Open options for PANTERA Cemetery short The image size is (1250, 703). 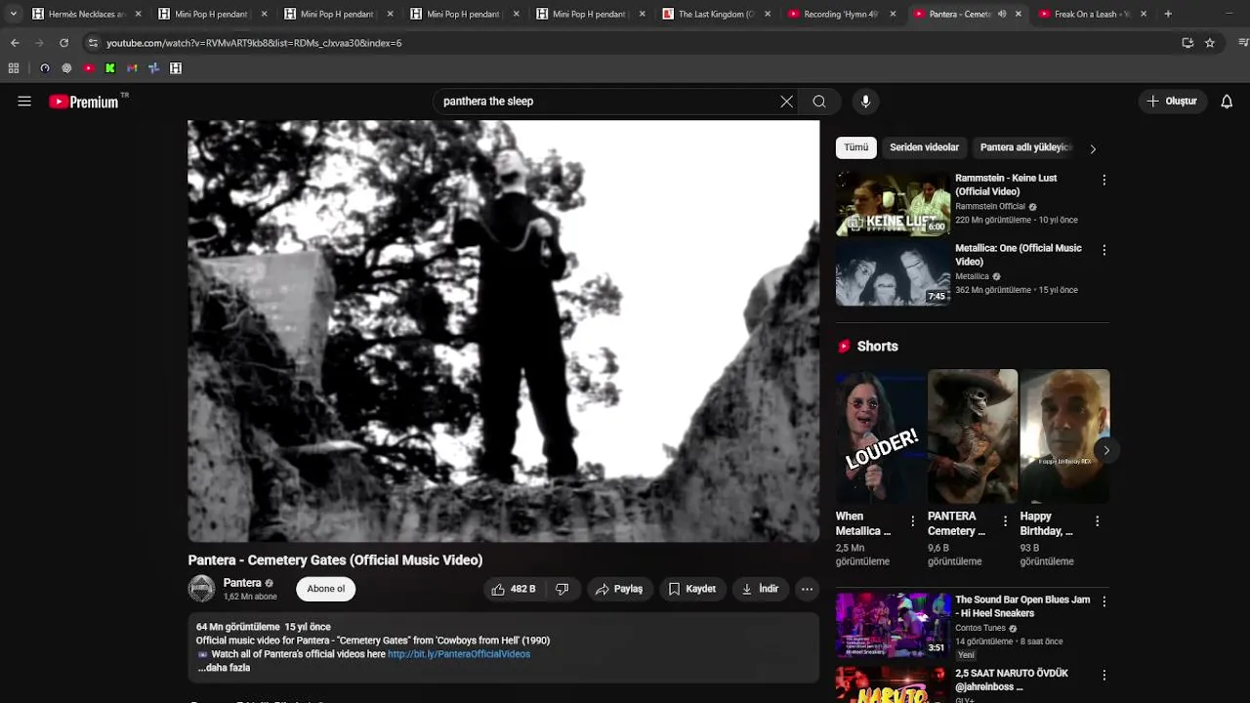[x=1005, y=521]
